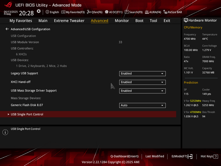Click the SP value 115
The image size is (221, 166).
(186, 94)
